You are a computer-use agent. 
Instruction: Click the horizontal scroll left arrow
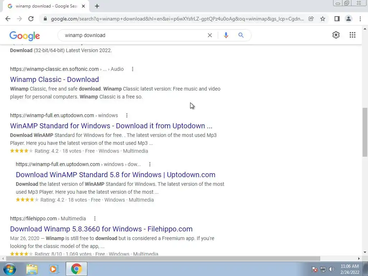click(x=3, y=258)
